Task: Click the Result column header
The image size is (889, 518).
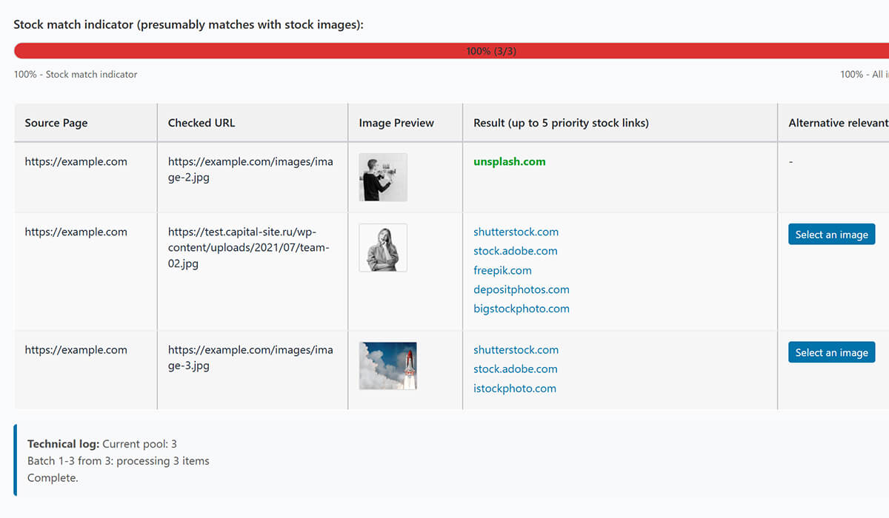Action: [x=561, y=123]
